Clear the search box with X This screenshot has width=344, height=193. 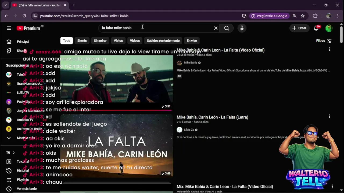click(x=216, y=28)
